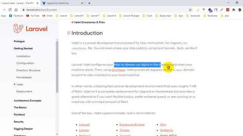The image size is (243, 136).
Task: Expand the Digging Deeper section
Action: pyautogui.click(x=23, y=129)
